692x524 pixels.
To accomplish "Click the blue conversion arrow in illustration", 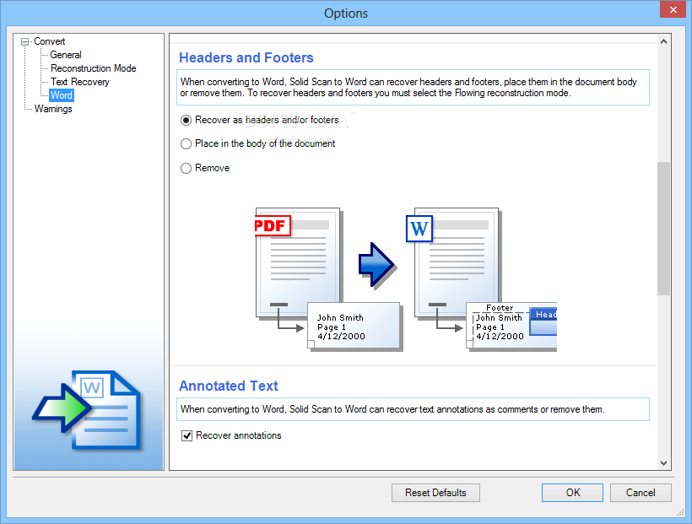I will (377, 266).
